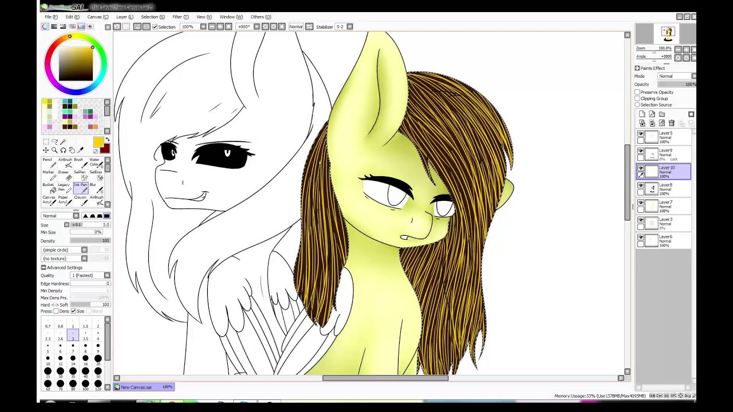Hide Layer8 using its eye icon
The width and height of the screenshot is (733, 412).
click(x=641, y=186)
